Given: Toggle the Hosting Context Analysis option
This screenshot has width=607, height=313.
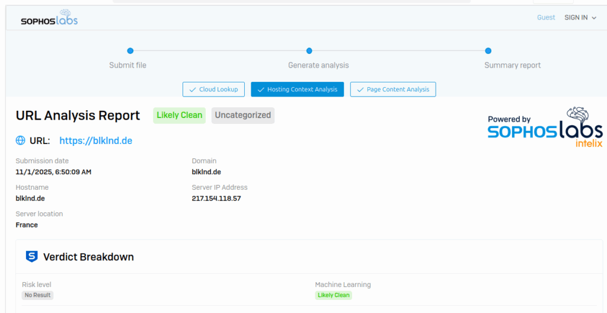Looking at the screenshot, I should click(297, 90).
